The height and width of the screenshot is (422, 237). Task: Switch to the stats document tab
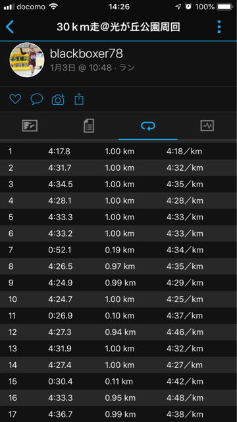tap(89, 126)
